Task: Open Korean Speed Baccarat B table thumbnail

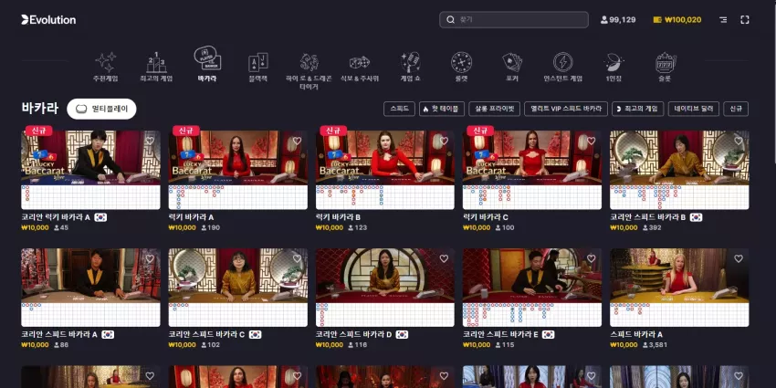Action: point(679,158)
